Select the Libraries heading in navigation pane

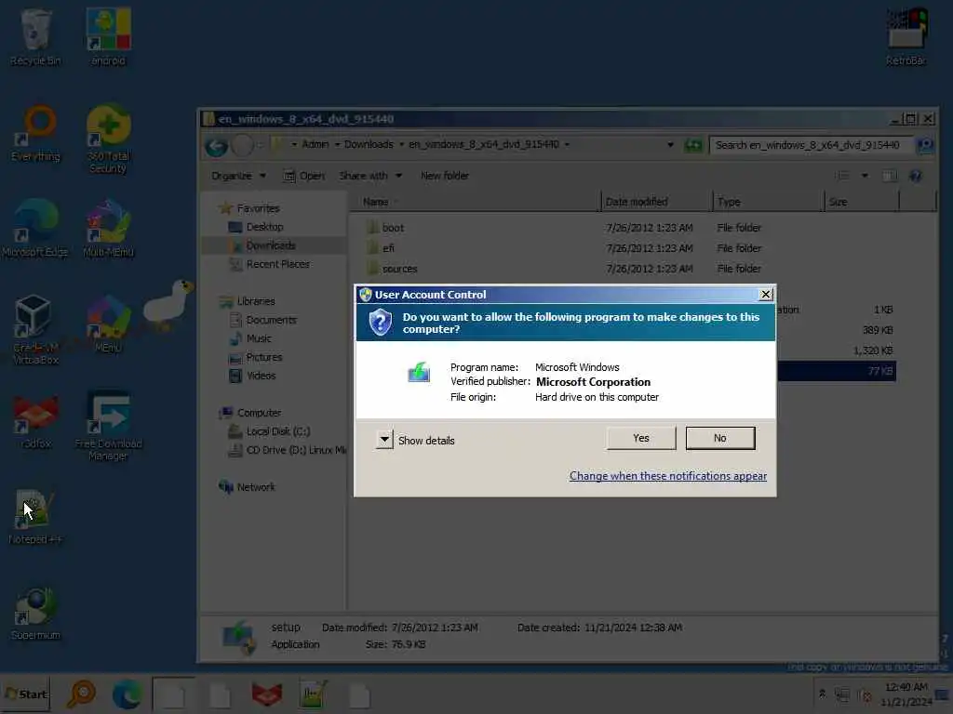(255, 301)
